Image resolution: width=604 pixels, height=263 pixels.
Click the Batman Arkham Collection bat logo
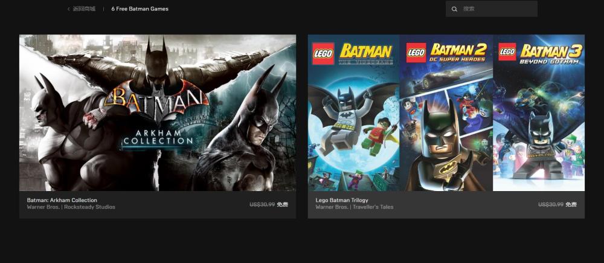[x=156, y=100]
